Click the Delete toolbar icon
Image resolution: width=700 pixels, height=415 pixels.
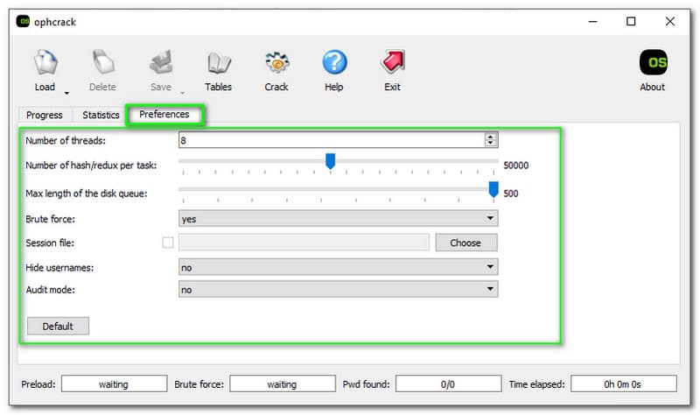pos(102,62)
